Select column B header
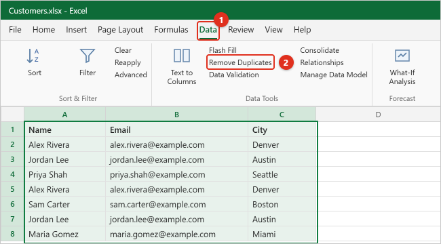Viewport: 441px width, 244px height. (x=176, y=115)
